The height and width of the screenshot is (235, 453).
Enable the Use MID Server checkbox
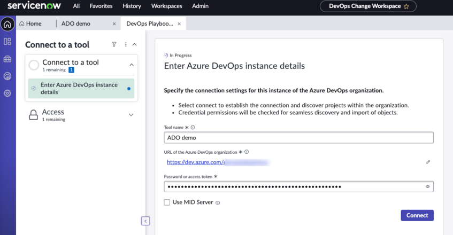167,202
